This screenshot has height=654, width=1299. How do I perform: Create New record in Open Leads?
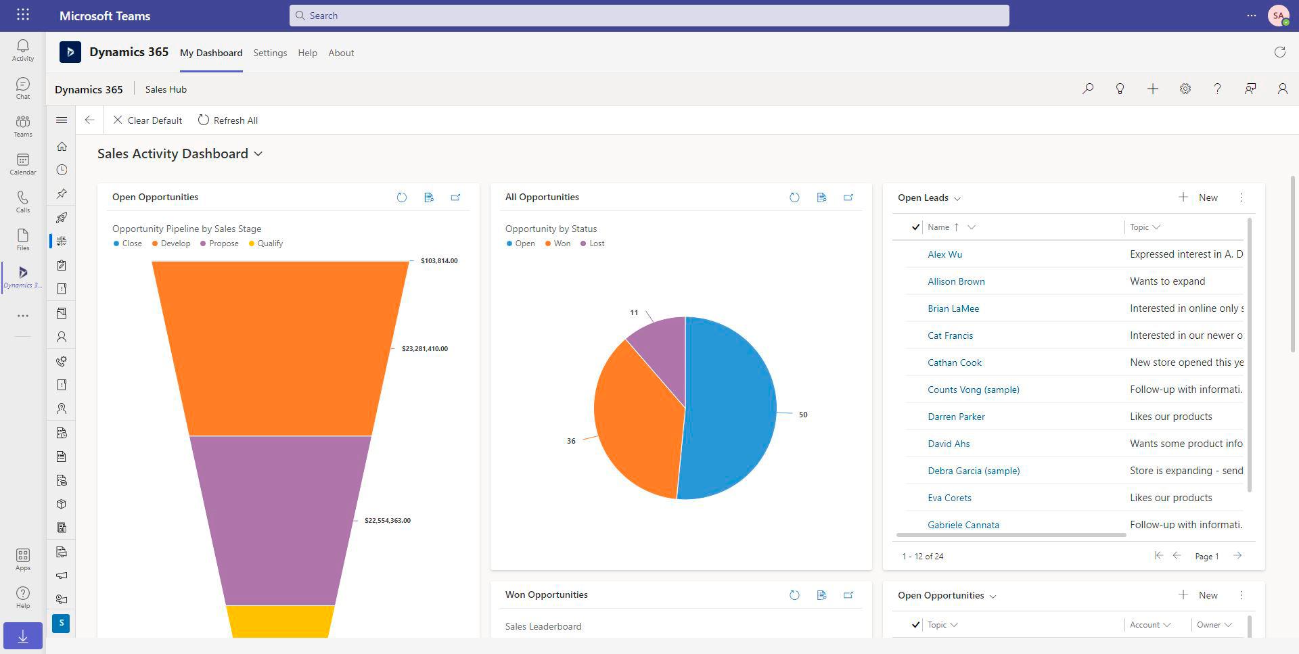point(1198,197)
